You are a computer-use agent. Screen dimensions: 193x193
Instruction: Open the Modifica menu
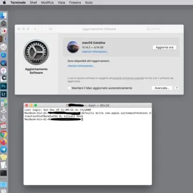pyautogui.click(x=47, y=3)
